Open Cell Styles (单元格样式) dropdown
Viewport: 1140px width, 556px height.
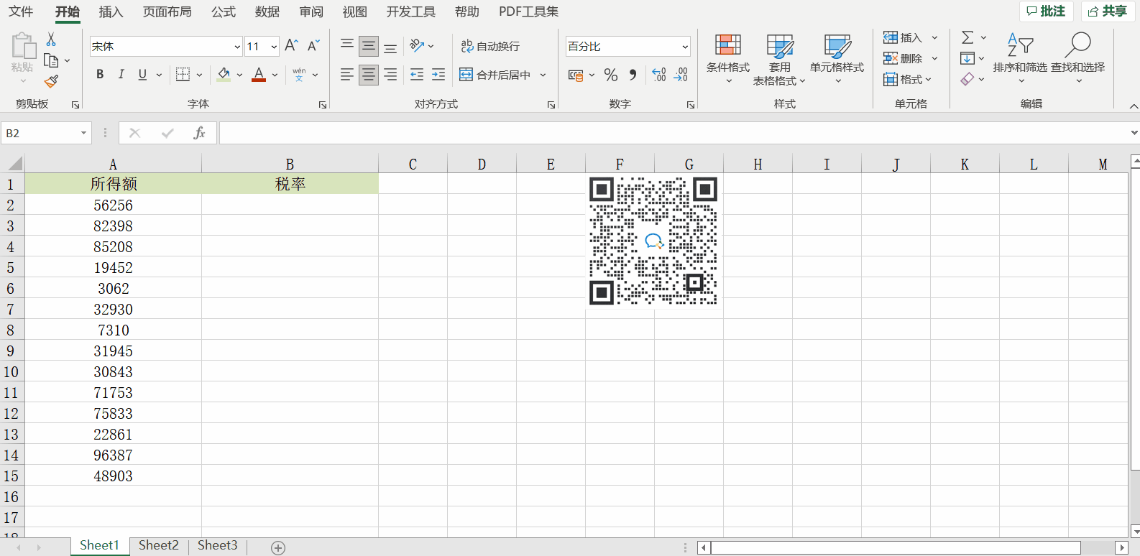tap(837, 59)
